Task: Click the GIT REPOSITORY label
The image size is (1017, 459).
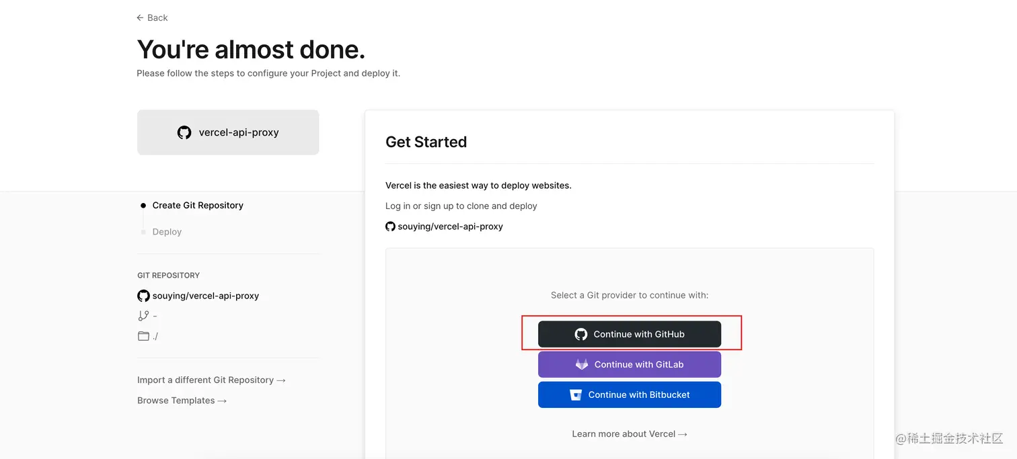Action: point(168,276)
